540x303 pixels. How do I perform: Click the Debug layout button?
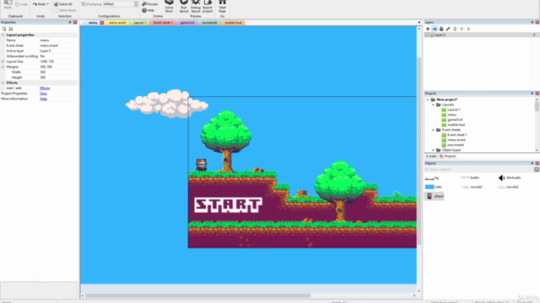(x=196, y=7)
